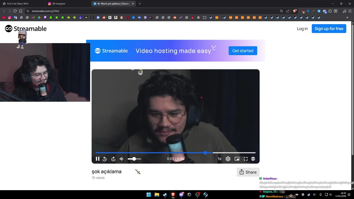The height and width of the screenshot is (199, 354).
Task: Click the Log in link
Action: pos(302,29)
